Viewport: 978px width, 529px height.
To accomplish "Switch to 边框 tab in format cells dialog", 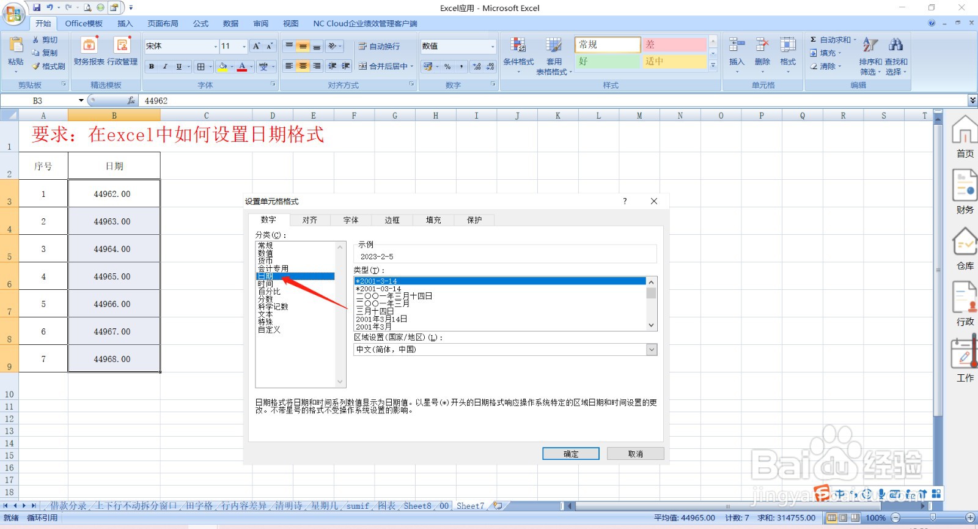I will (392, 220).
